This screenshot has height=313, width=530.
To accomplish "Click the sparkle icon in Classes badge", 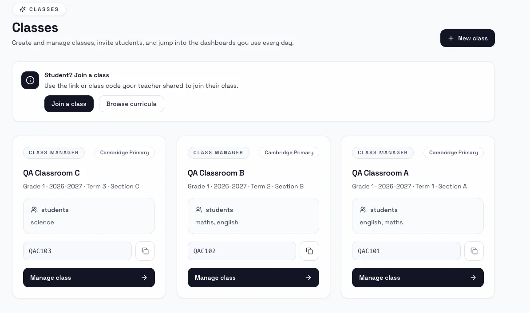I will click(23, 9).
